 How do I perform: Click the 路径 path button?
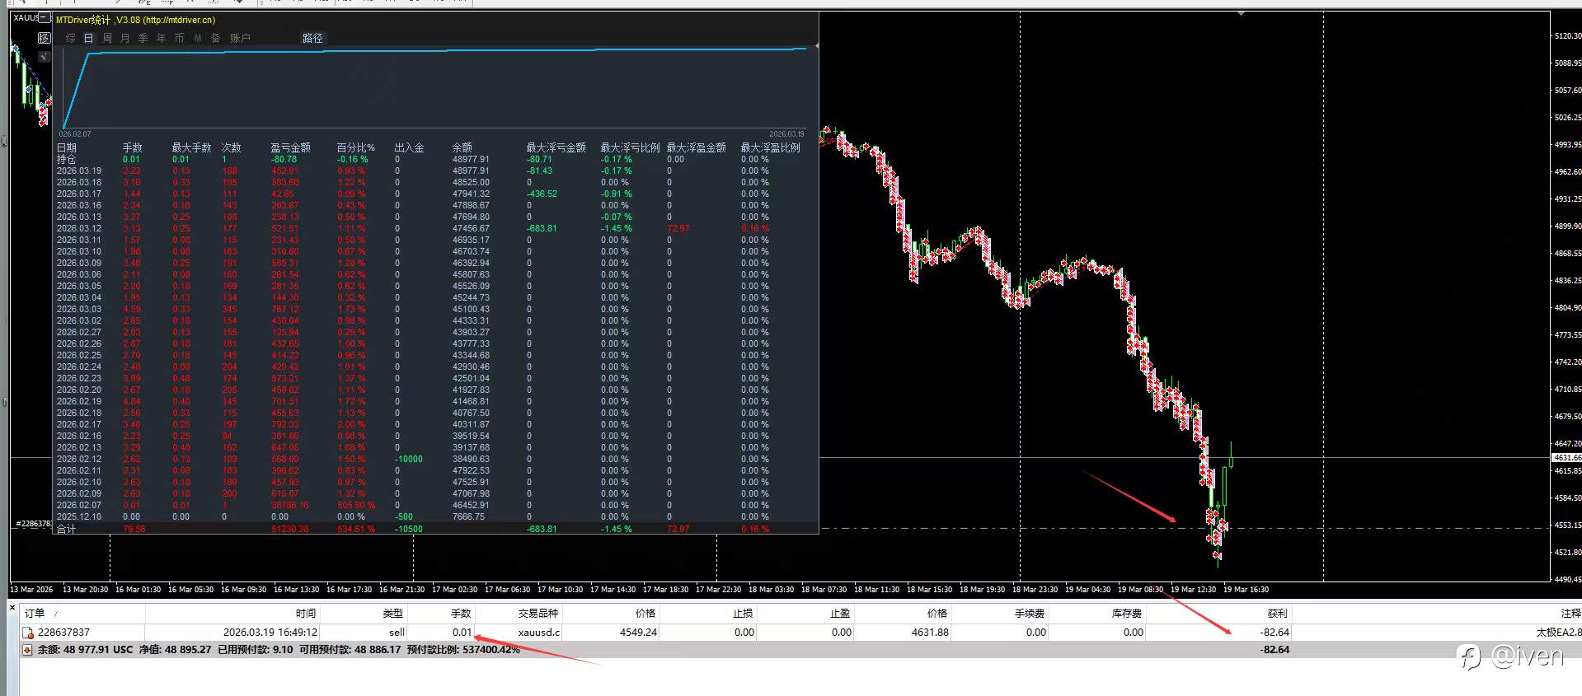click(x=312, y=38)
